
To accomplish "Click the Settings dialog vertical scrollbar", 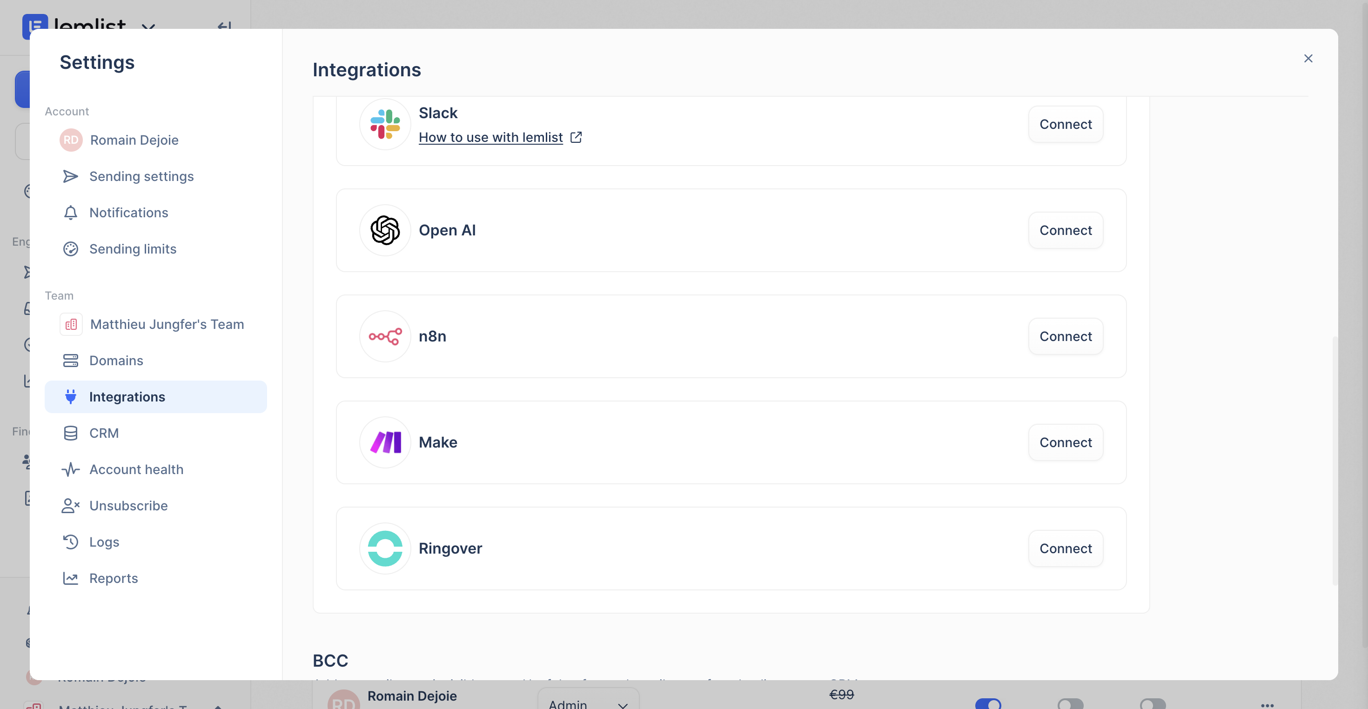I will pyautogui.click(x=1334, y=461).
